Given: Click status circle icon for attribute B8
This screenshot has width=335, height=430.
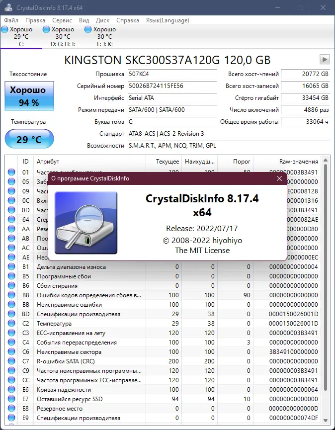Looking at the screenshot, I should point(11,295).
